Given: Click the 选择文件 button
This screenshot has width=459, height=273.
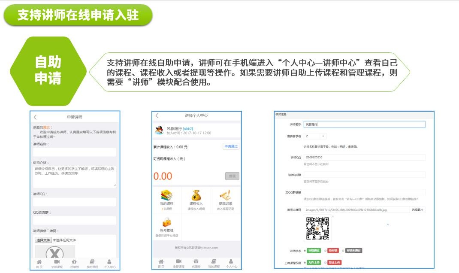Looking at the screenshot, I should 43,240.
